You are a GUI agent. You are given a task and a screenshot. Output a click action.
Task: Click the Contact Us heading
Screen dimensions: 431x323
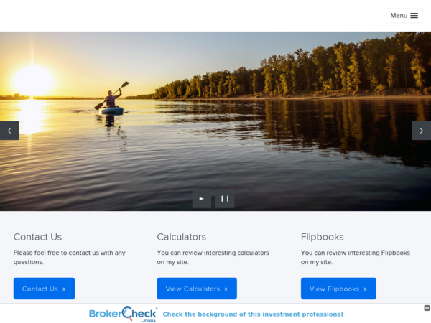click(37, 237)
